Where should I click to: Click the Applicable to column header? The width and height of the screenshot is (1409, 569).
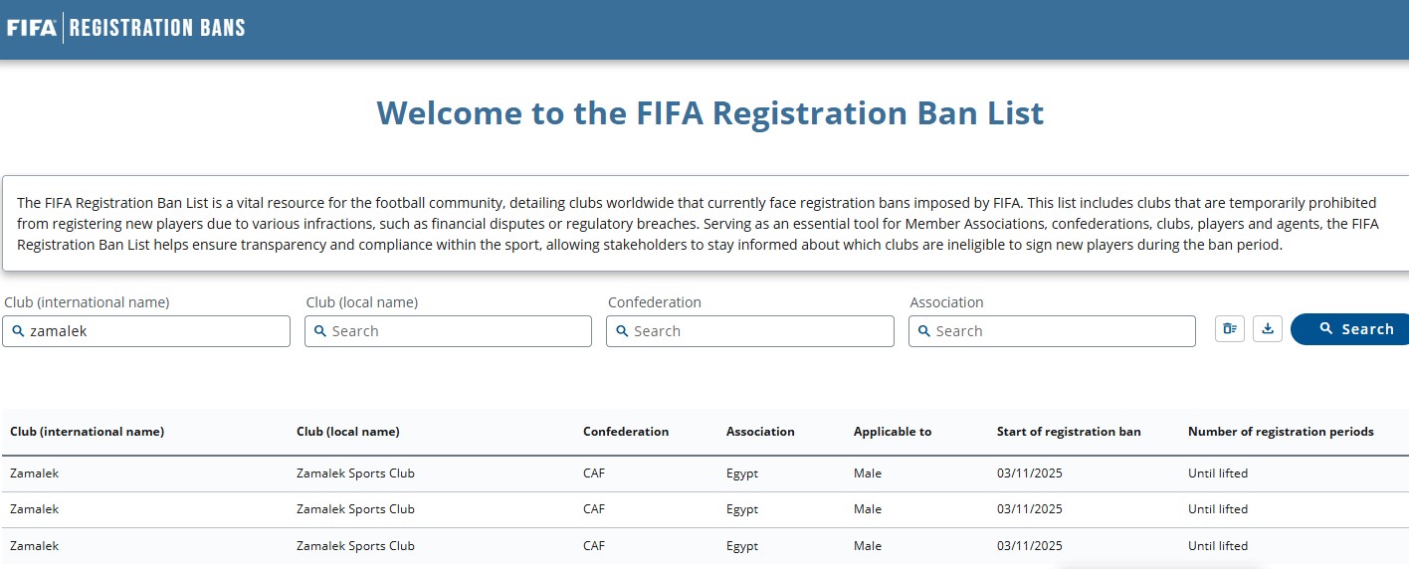tap(893, 432)
